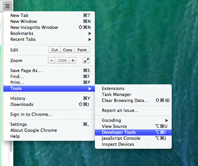Click the Copy button in Edit row
Image resolution: width=198 pixels, height=166 pixels.
(x=68, y=50)
